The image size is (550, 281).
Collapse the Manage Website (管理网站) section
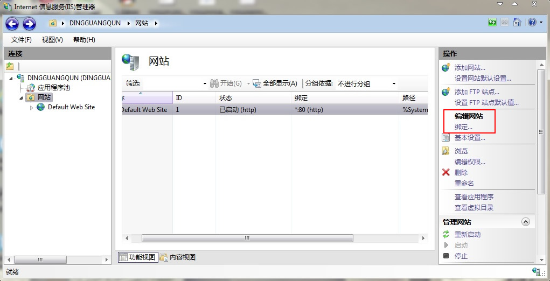(x=526, y=222)
